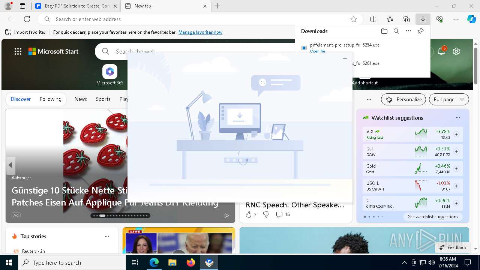Open Task View on taskbar

135,262
